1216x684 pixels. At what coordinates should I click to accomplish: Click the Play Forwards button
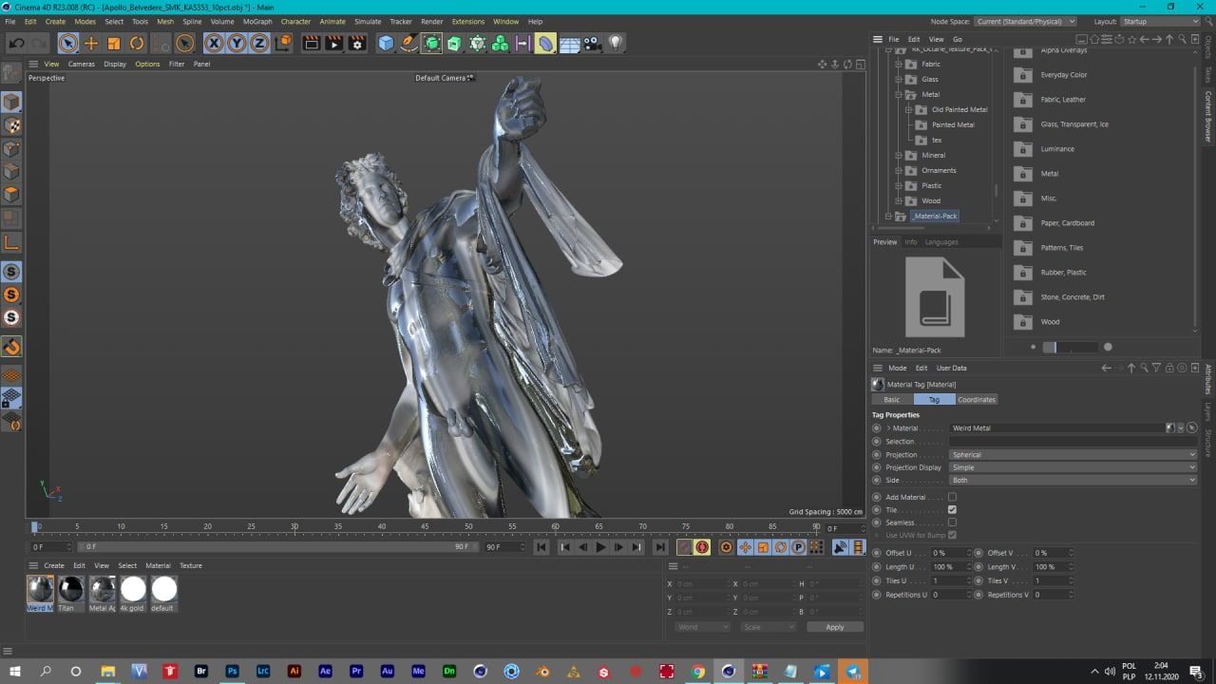pyautogui.click(x=600, y=547)
